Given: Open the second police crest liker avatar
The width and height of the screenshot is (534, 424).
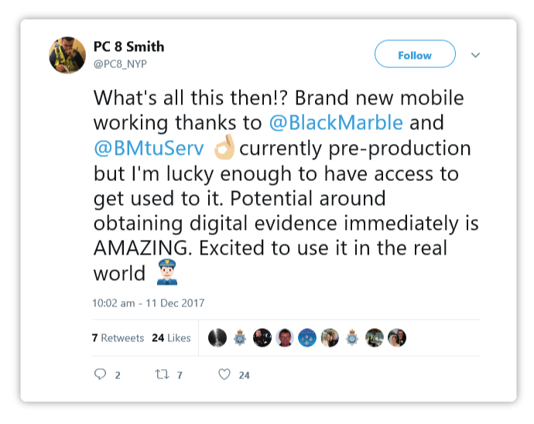Looking at the screenshot, I should point(352,338).
